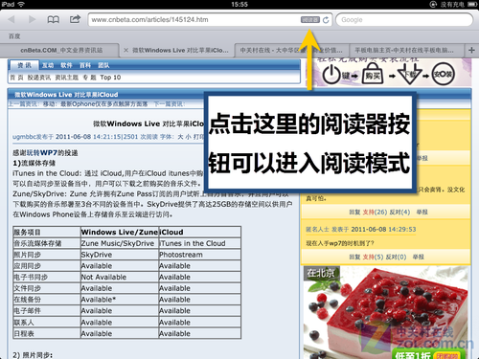
Task: Tap the URL address field
Action: click(x=194, y=20)
